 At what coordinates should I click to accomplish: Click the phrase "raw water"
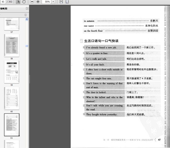89,26
